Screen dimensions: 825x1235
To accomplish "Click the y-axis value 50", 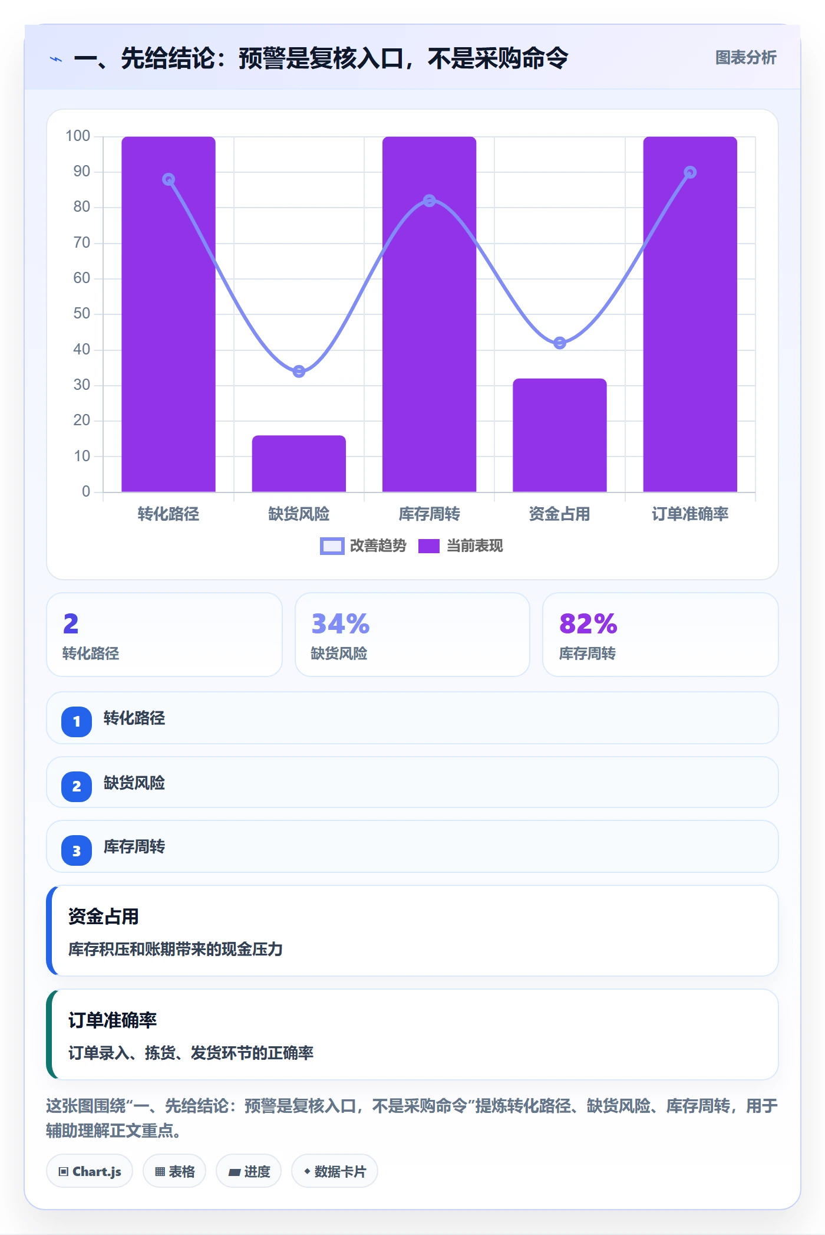I will click(81, 314).
